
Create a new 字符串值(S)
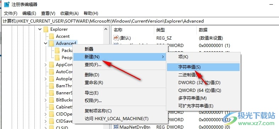pos(203,67)
